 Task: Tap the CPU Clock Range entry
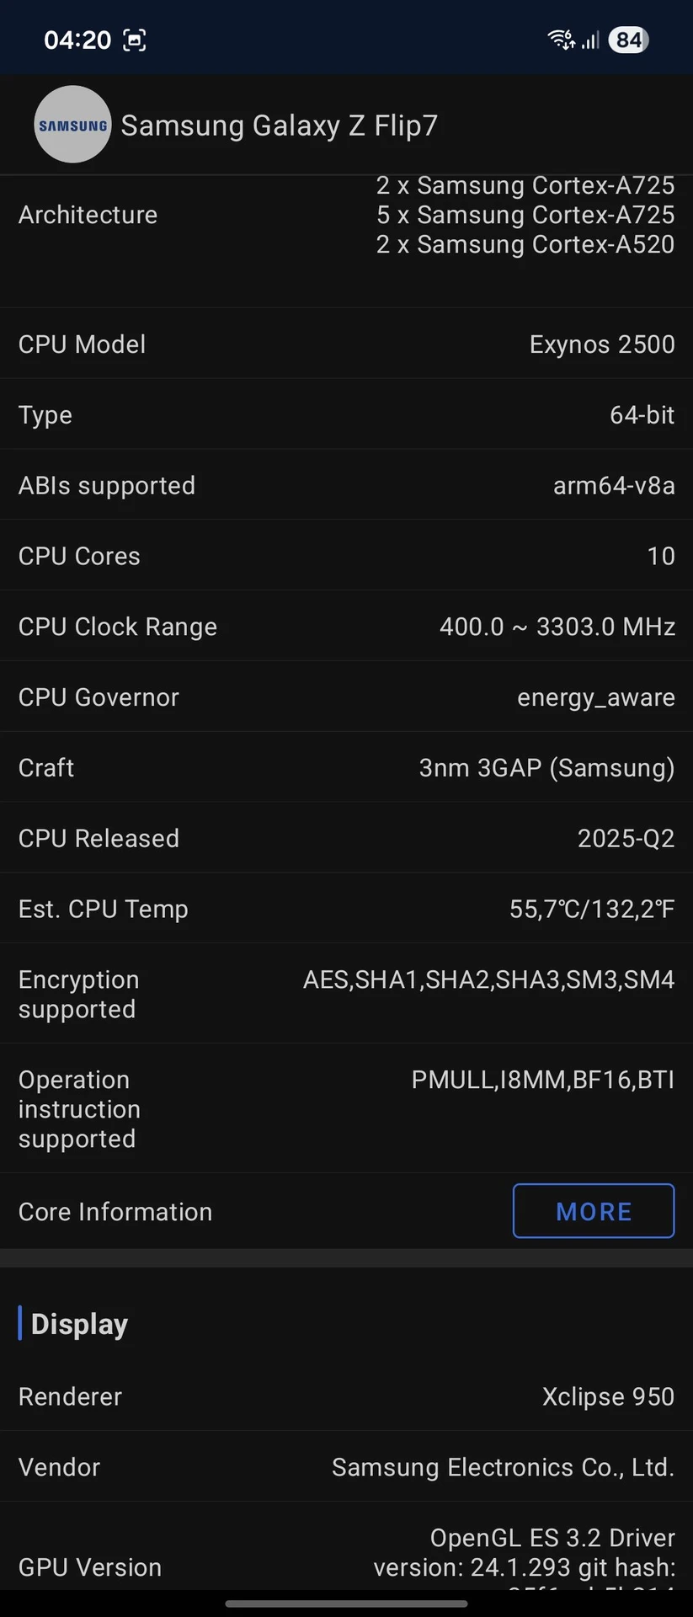(x=346, y=627)
